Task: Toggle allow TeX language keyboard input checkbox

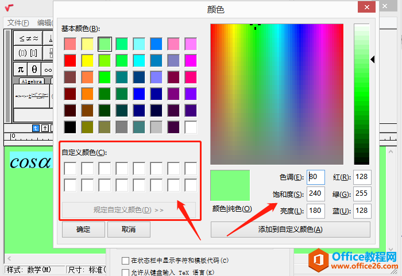Action: (125, 271)
